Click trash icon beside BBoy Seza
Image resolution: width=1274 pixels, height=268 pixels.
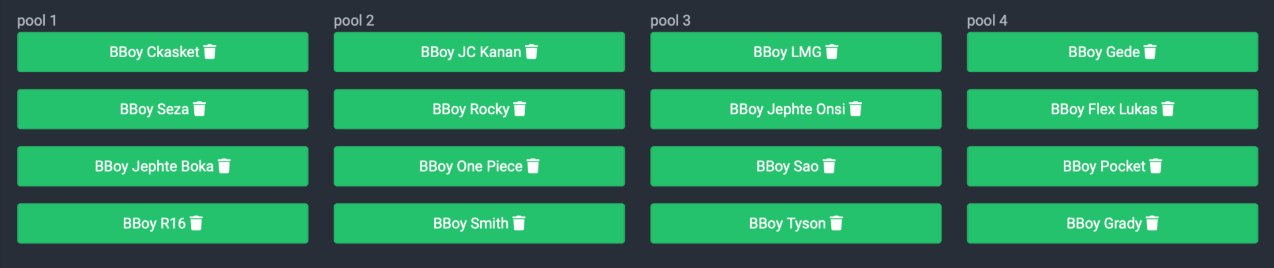(200, 109)
